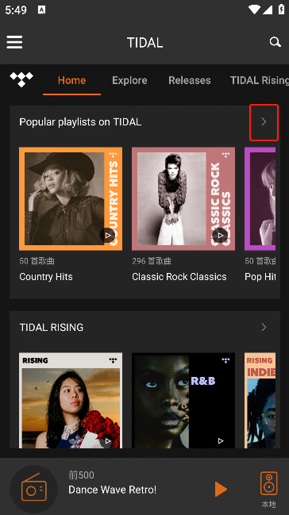Play Classic Rock Classics via overlay button
Viewport: 289px width, 515px height.
[220, 235]
